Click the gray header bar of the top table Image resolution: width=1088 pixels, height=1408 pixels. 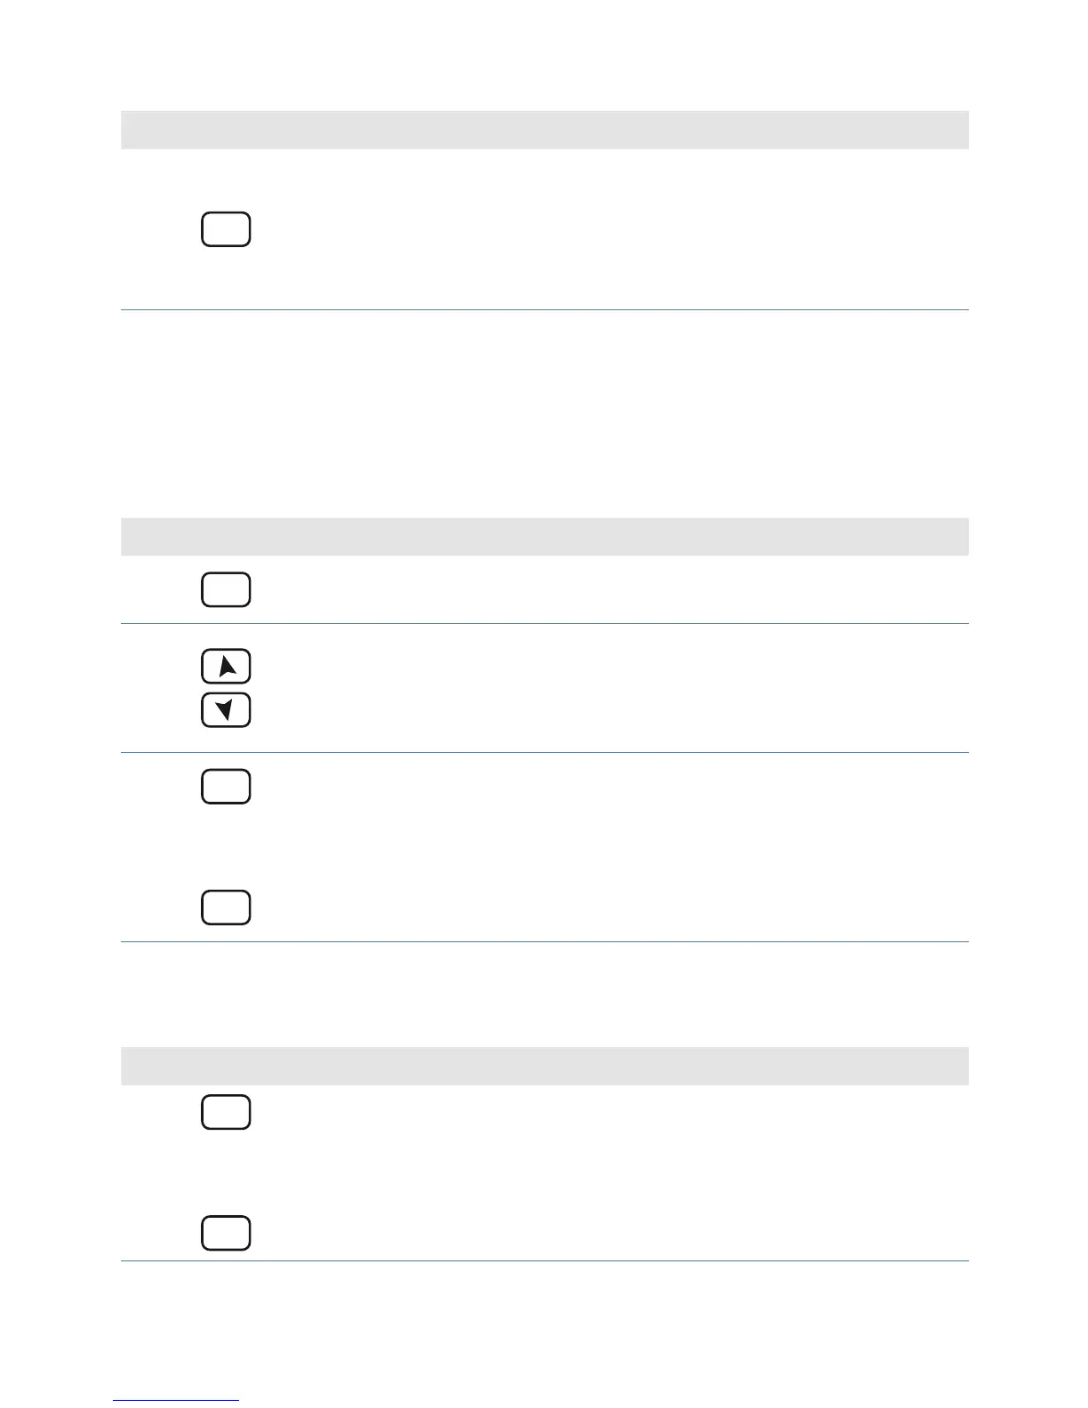point(544,130)
